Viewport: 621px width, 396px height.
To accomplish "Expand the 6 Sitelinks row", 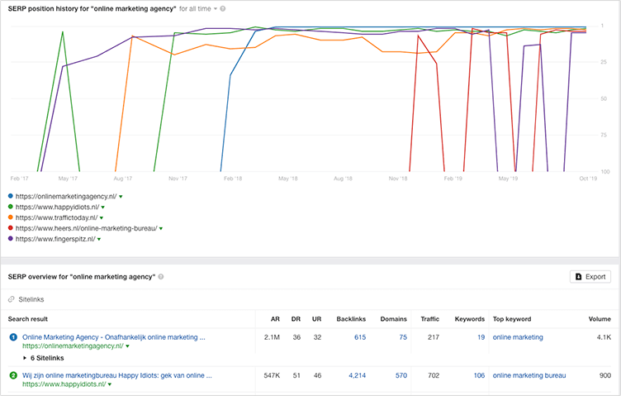I will pos(44,358).
